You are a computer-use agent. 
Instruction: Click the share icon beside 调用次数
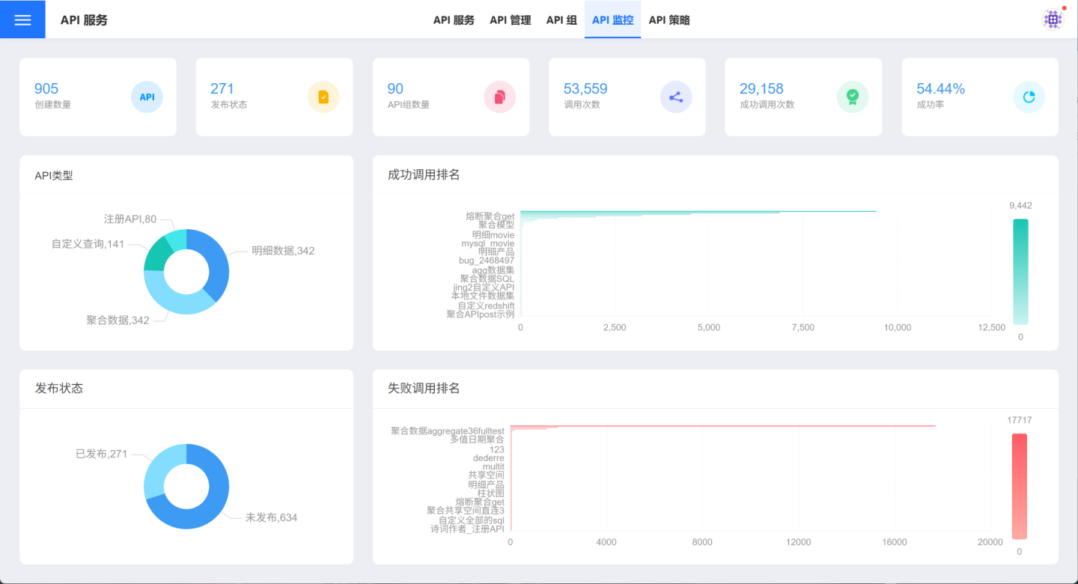[x=676, y=97]
